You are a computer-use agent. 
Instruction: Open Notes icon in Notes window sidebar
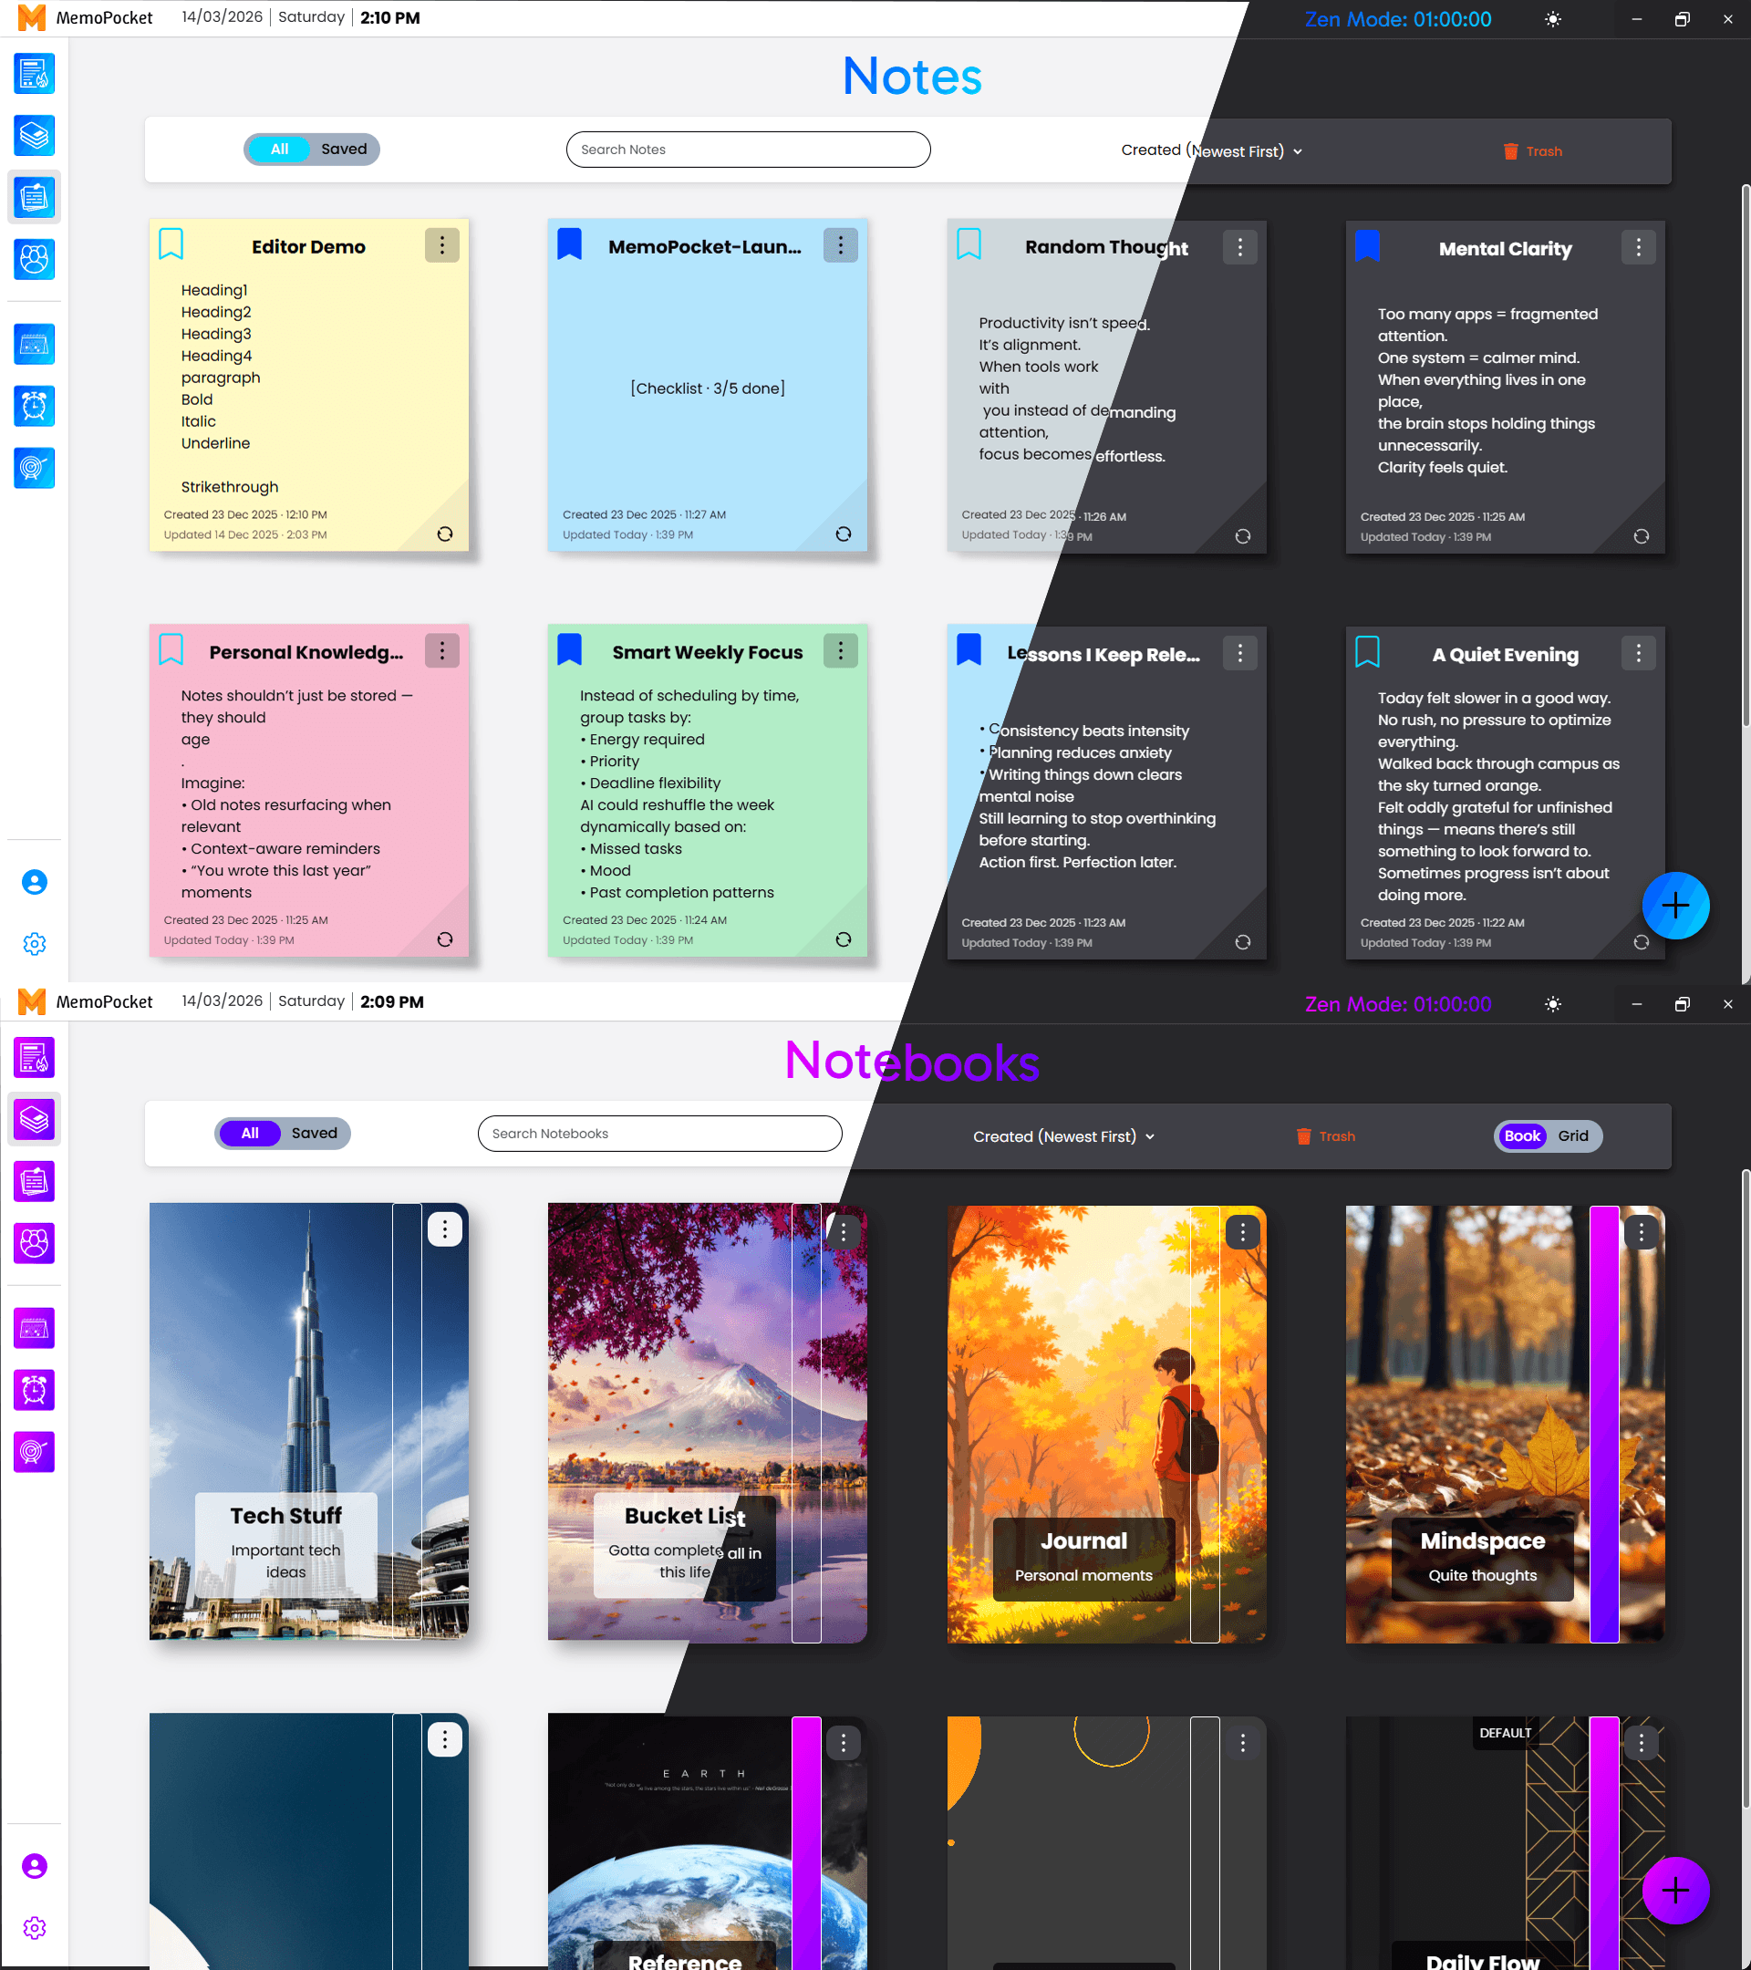pos(35,198)
